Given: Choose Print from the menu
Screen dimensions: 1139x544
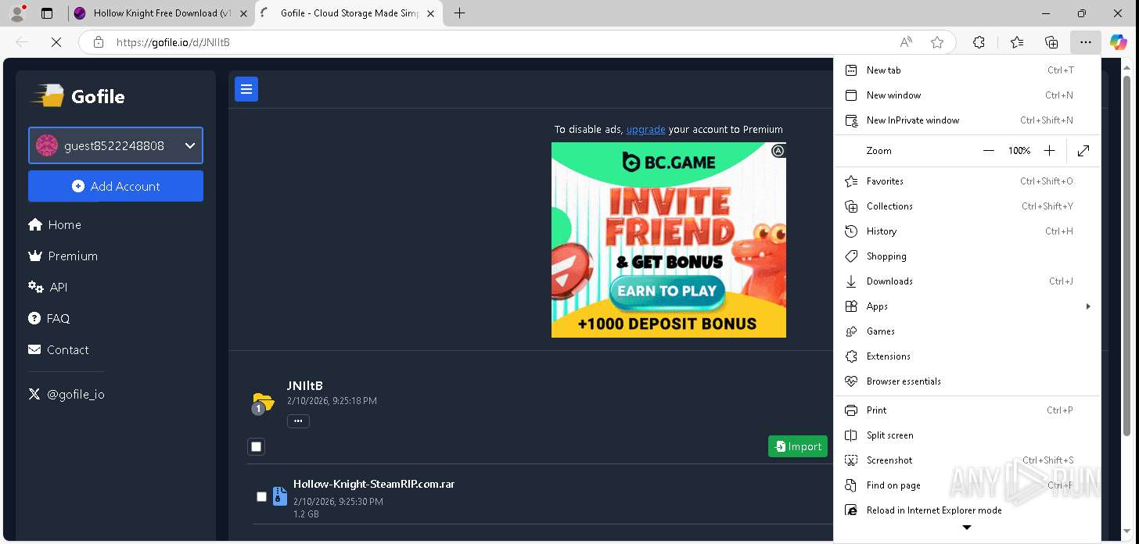Looking at the screenshot, I should [967, 410].
